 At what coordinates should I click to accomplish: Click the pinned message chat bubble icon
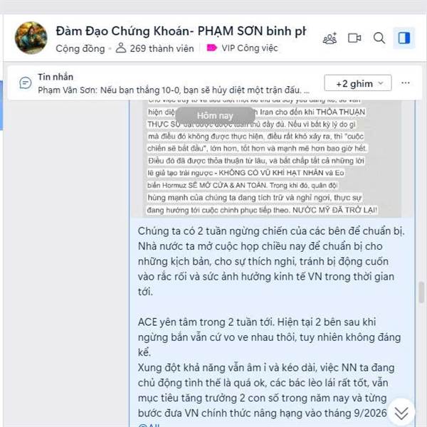[26, 83]
